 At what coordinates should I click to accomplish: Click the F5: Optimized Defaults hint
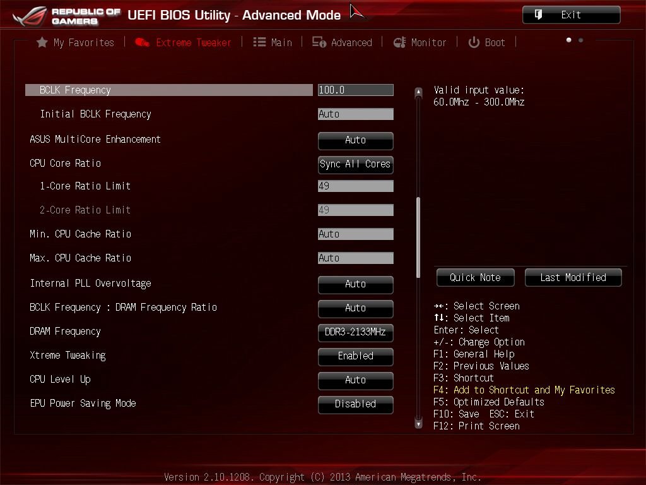click(x=489, y=402)
